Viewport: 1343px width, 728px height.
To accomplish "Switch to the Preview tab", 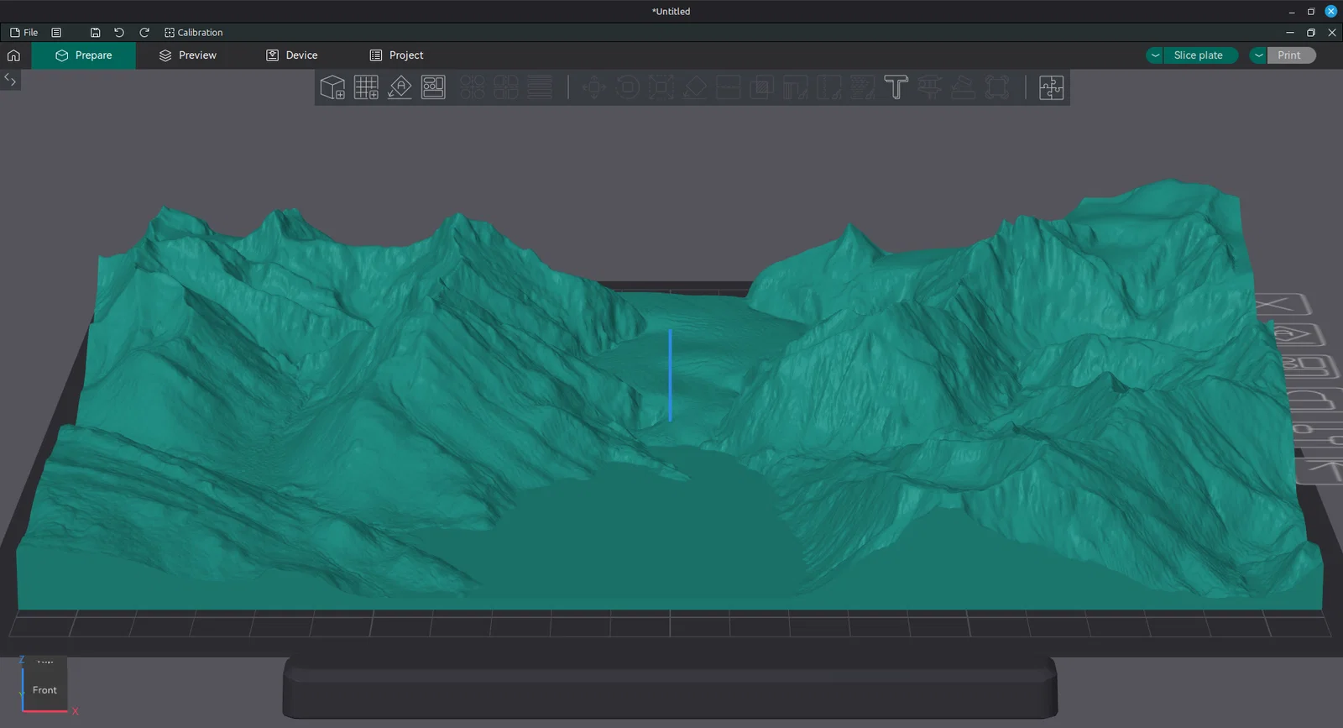I will pyautogui.click(x=188, y=55).
